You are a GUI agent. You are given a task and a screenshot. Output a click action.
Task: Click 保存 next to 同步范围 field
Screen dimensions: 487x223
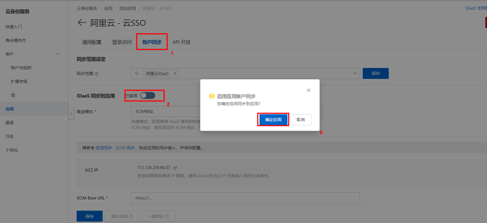[x=376, y=73]
